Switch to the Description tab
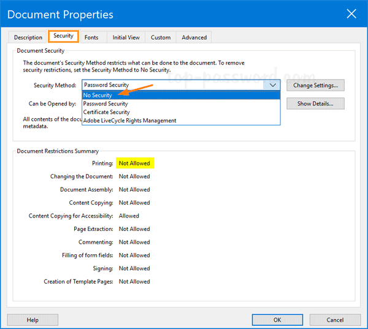 (x=28, y=37)
